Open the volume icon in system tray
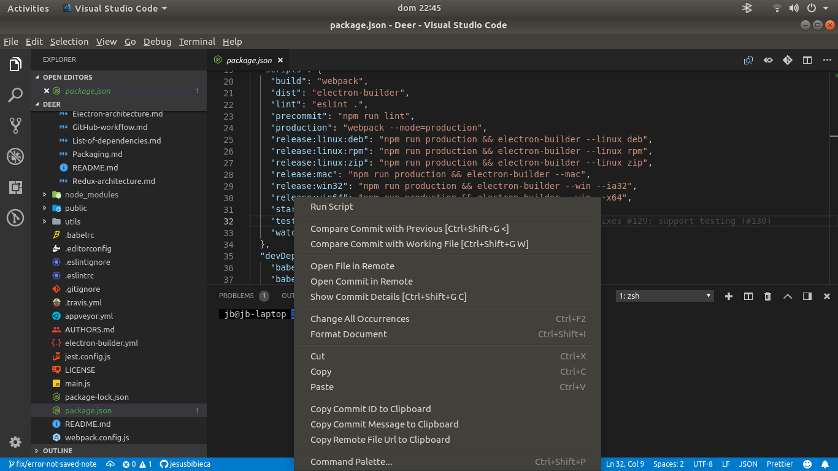 coord(794,8)
